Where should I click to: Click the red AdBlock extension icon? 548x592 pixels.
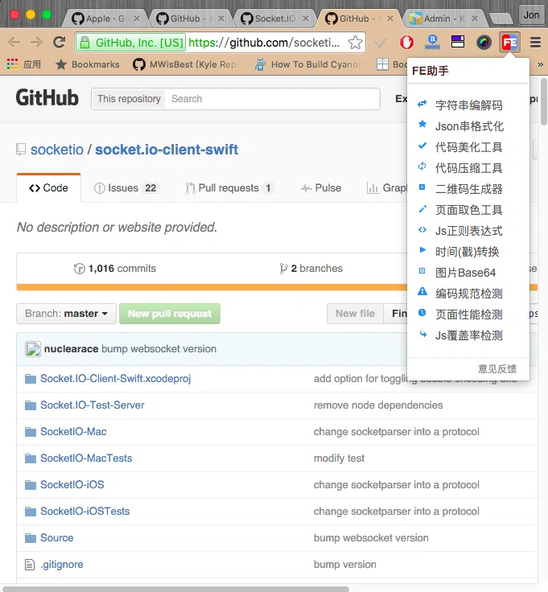pos(407,43)
